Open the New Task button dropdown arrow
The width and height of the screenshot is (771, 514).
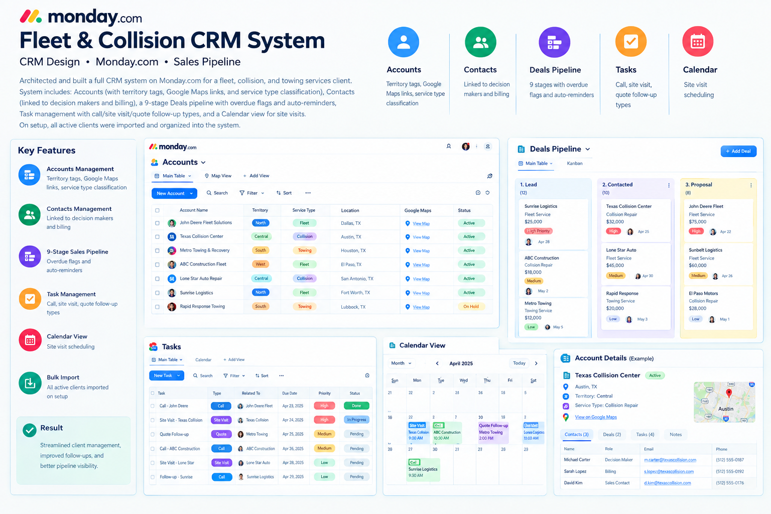(179, 375)
